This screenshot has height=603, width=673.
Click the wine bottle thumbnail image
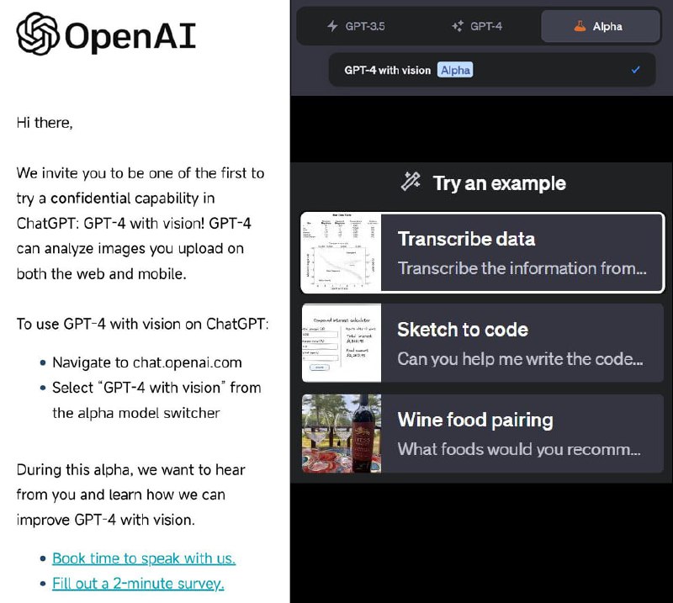tap(342, 433)
